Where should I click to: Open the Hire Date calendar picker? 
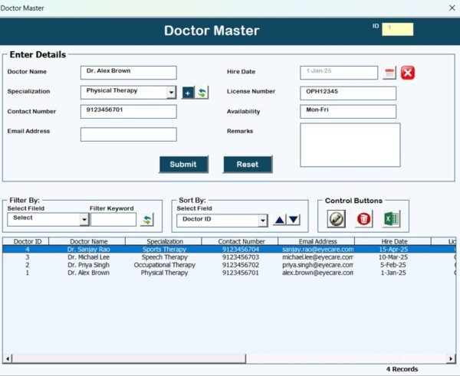click(x=389, y=73)
